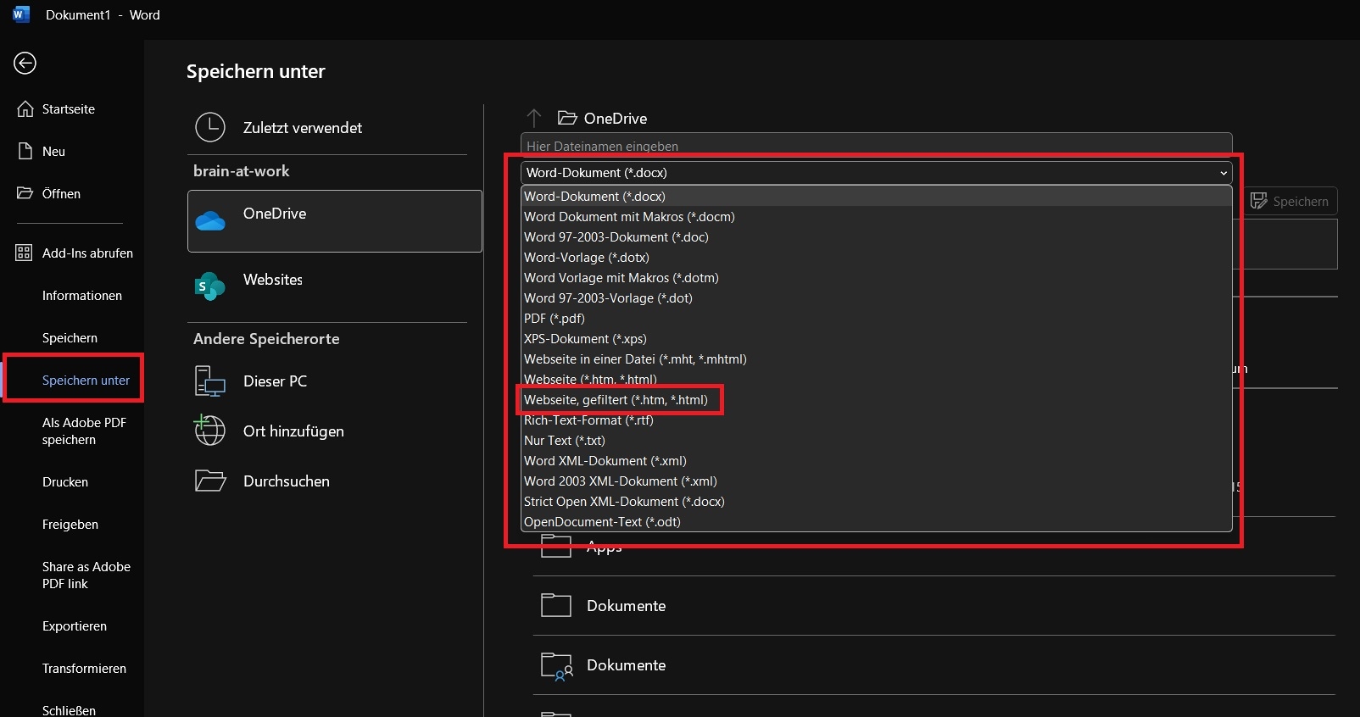Viewport: 1360px width, 717px height.
Task: Select Webseite, gefiltert (*.htm, *.html)
Action: coord(876,399)
